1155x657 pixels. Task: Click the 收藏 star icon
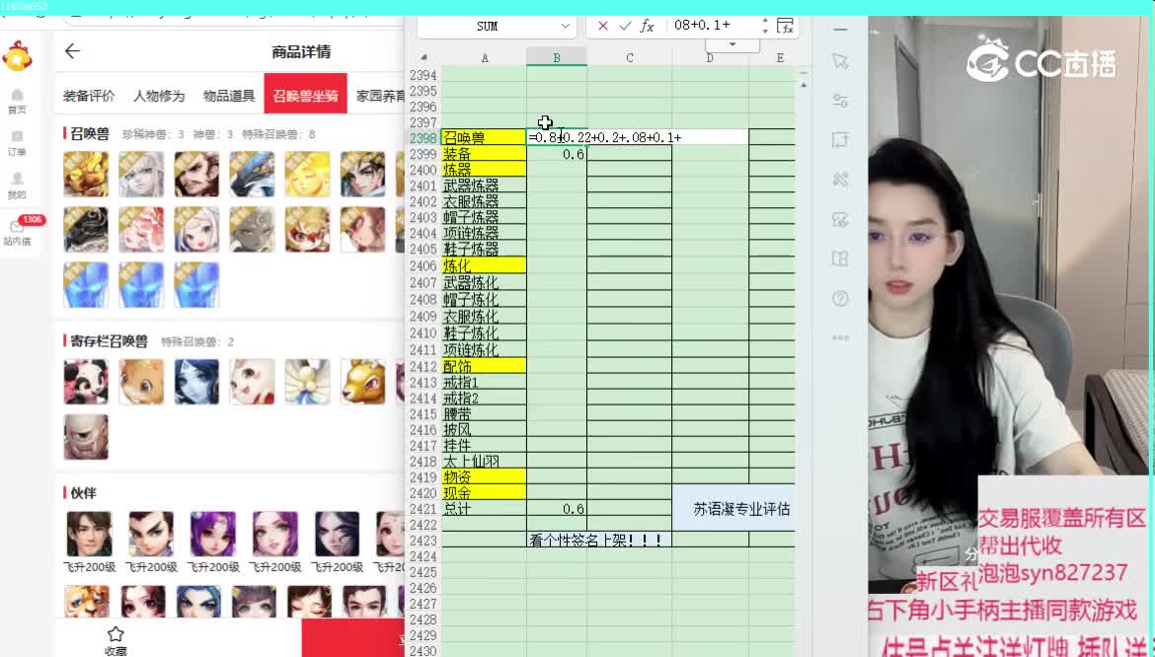click(x=115, y=634)
